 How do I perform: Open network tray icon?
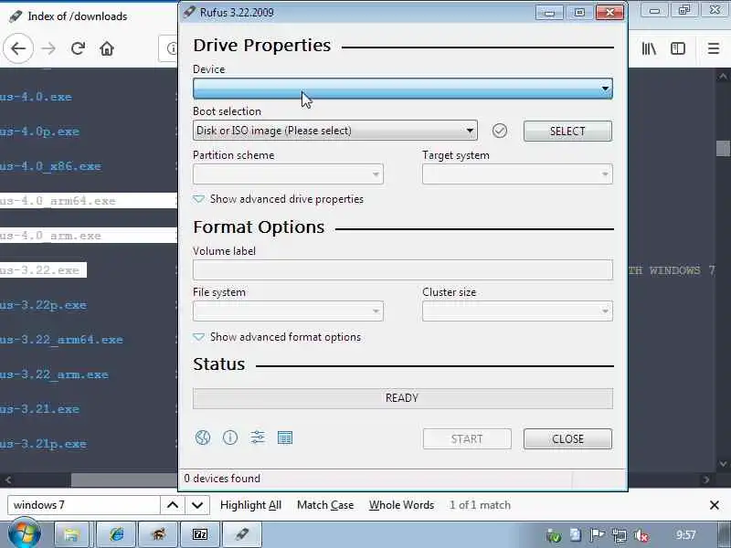coord(620,536)
